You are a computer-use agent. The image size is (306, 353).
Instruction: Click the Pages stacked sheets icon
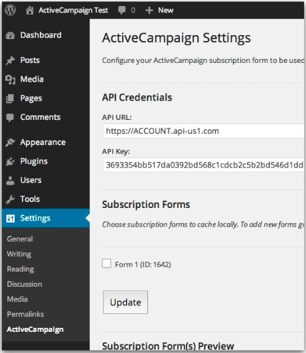pos(10,99)
